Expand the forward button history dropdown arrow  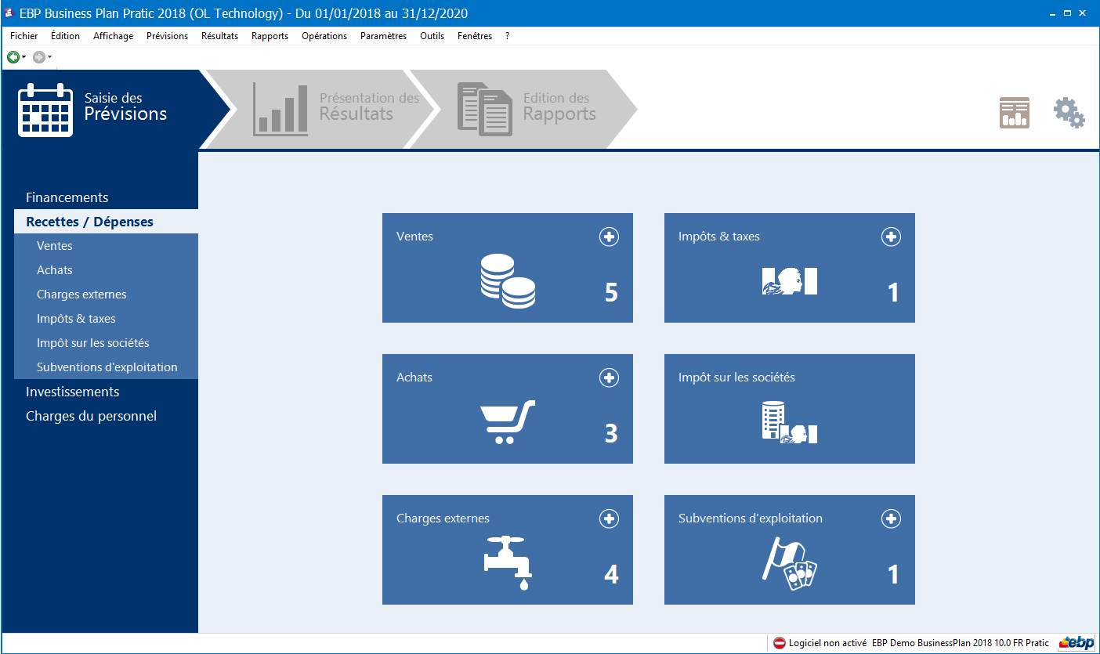click(x=50, y=56)
